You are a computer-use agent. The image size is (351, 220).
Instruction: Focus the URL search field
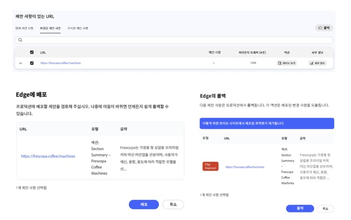pos(174,40)
